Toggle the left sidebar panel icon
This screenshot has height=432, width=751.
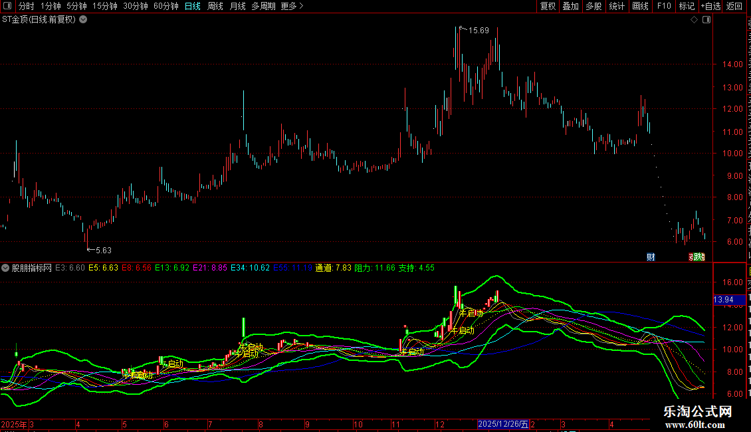point(7,6)
